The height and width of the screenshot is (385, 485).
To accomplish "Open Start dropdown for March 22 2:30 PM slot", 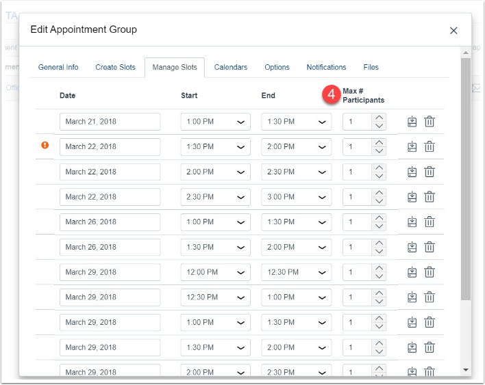I will point(215,197).
